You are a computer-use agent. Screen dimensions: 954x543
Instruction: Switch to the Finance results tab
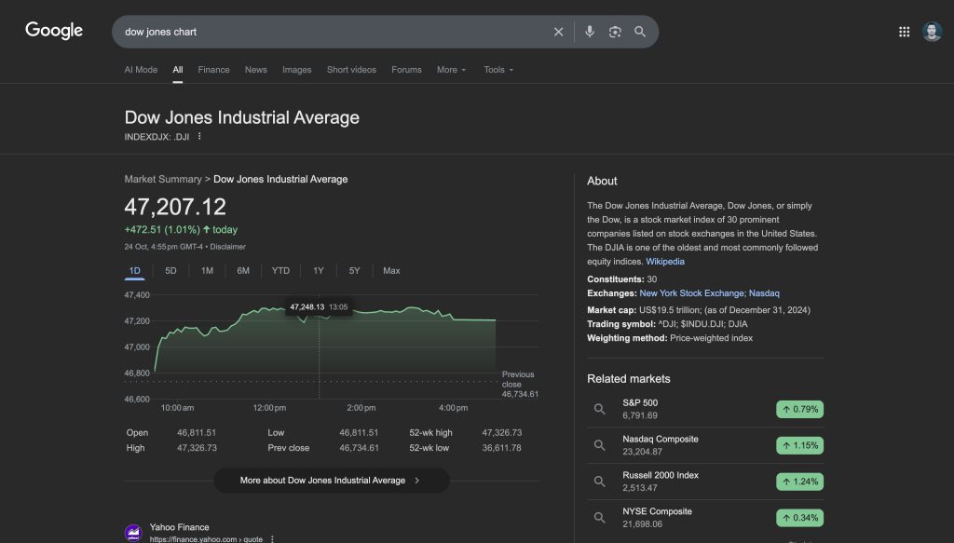[x=213, y=69]
